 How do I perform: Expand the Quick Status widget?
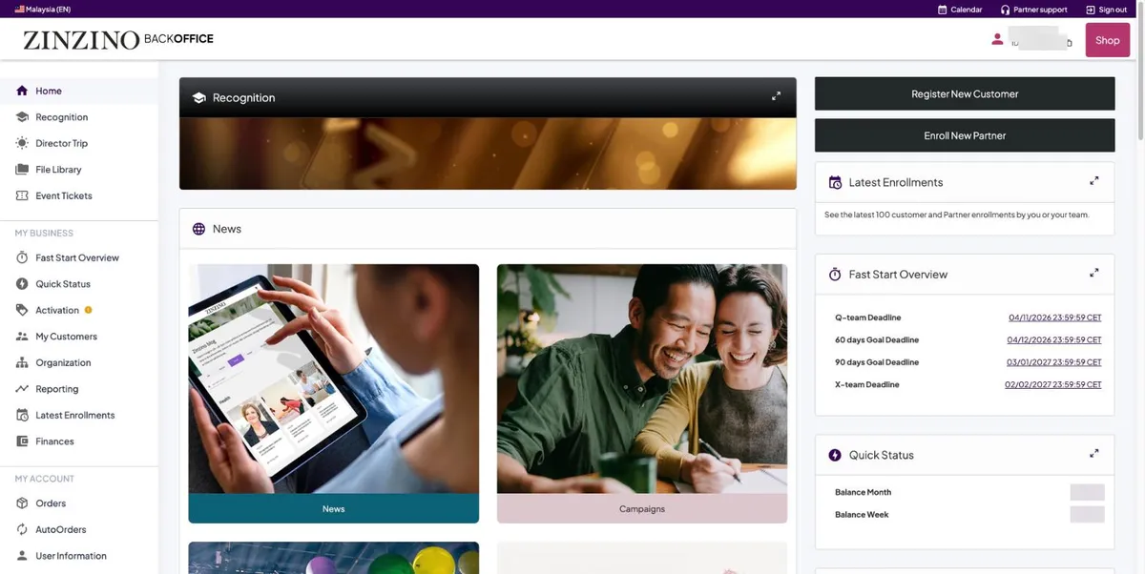(1094, 453)
